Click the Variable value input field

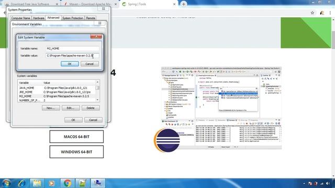click(x=72, y=56)
